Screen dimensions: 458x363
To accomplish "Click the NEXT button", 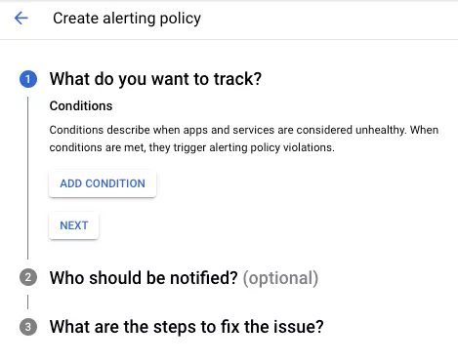I will click(74, 225).
